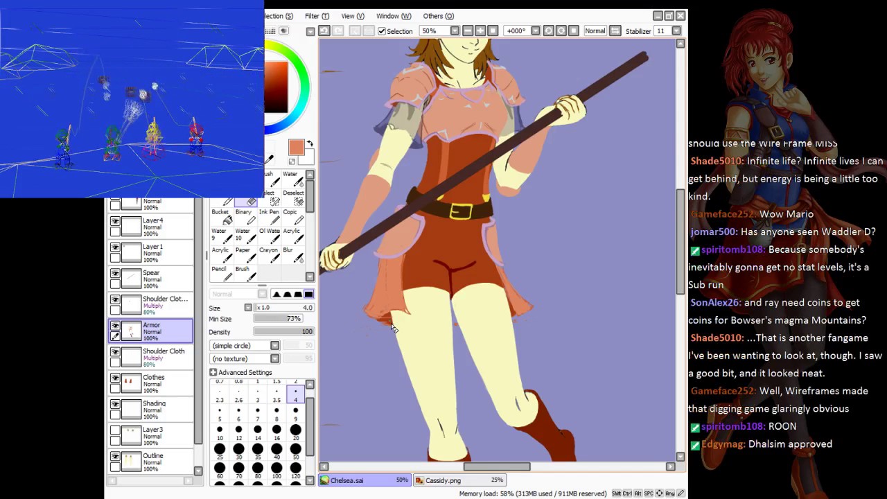The width and height of the screenshot is (887, 499).
Task: Open the (simple circle) brush shape dropdown
Action: pyautogui.click(x=274, y=346)
